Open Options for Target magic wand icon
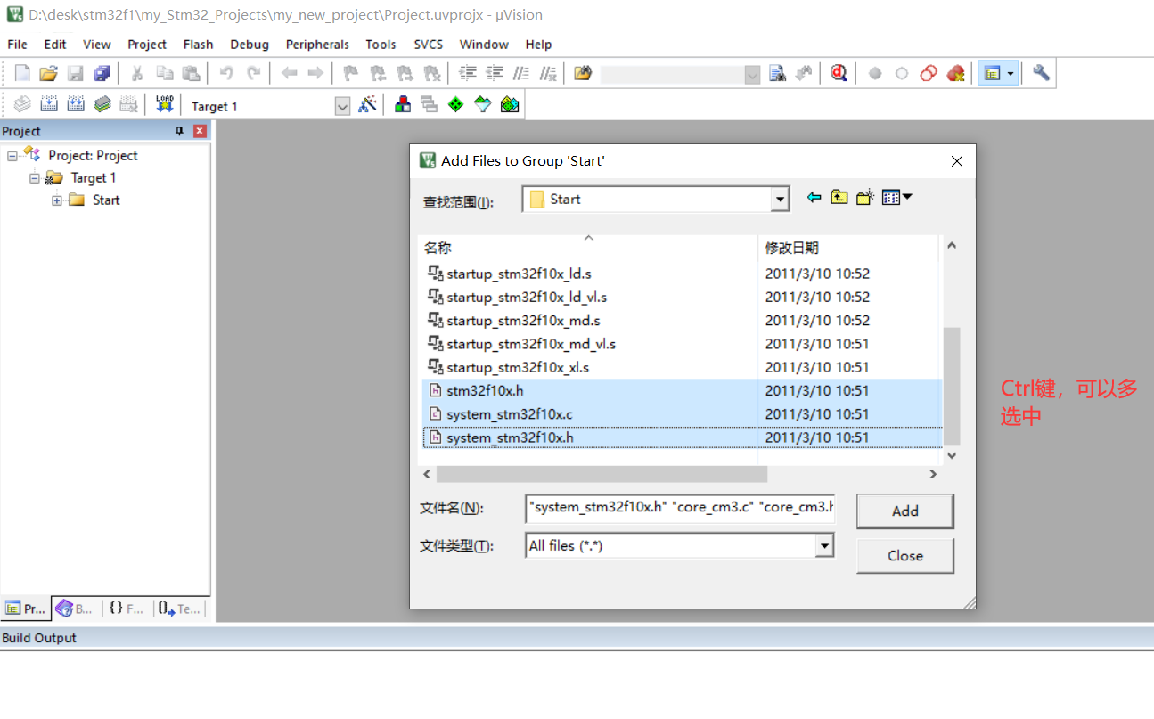Viewport: 1154px width, 719px height. tap(367, 104)
